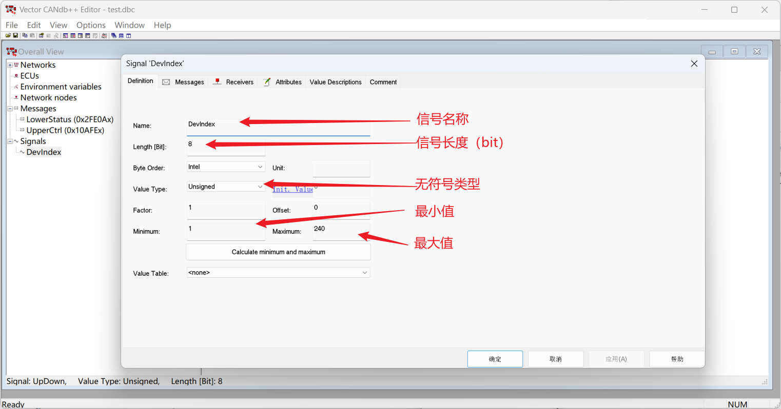
Task: Close the Signal 'DevIndex' dialog with X
Action: pos(694,64)
